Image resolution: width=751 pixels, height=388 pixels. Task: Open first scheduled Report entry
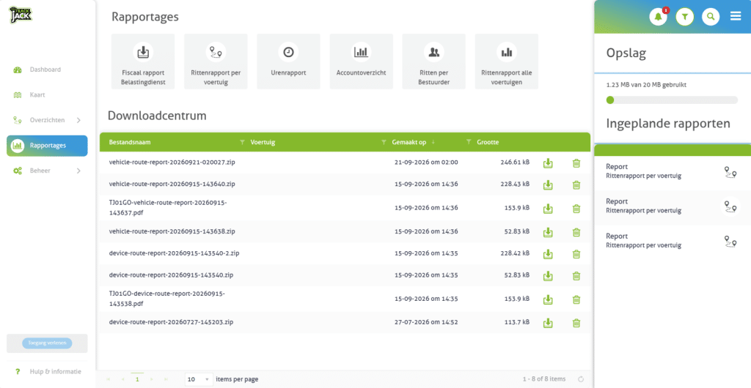click(672, 171)
